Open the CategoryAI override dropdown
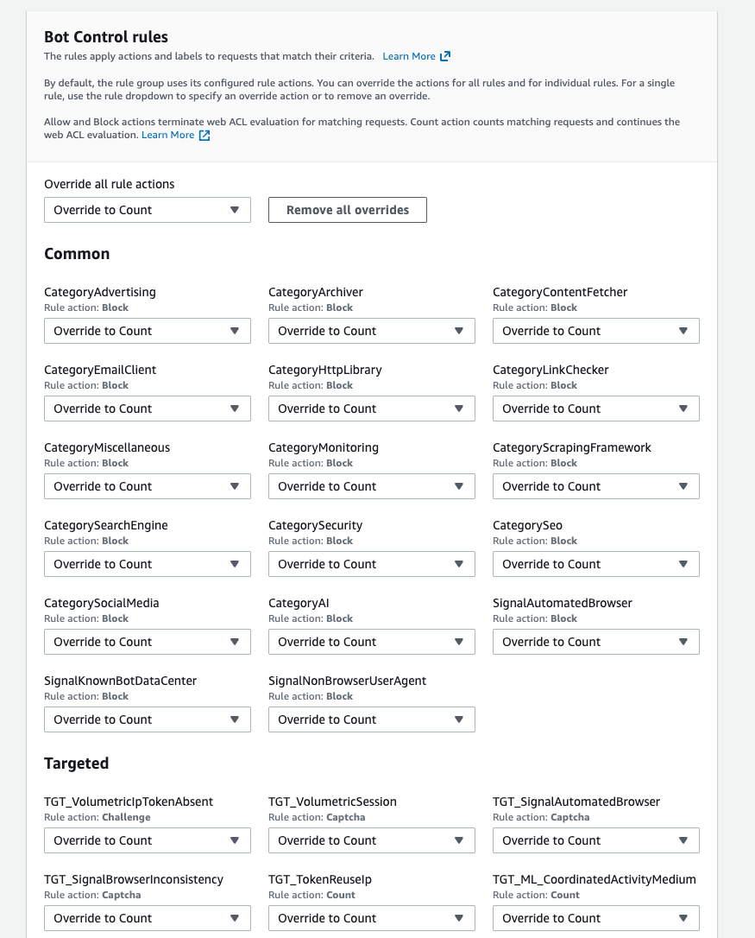The height and width of the screenshot is (938, 755). click(x=371, y=641)
